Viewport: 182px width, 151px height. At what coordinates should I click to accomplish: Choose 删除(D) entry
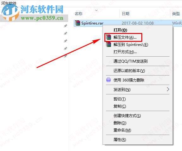click(138, 123)
